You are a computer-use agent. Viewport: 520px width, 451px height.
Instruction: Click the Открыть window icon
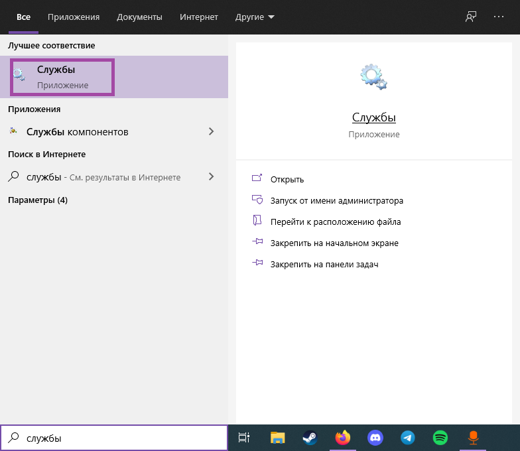click(x=257, y=178)
